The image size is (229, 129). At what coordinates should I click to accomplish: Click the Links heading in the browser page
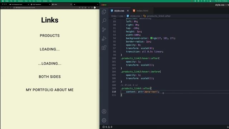click(50, 20)
